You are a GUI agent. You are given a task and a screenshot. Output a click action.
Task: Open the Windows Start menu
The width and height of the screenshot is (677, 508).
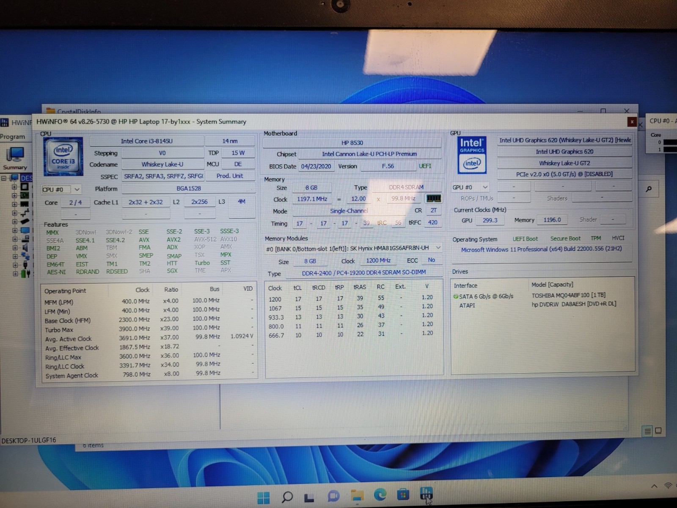263,497
